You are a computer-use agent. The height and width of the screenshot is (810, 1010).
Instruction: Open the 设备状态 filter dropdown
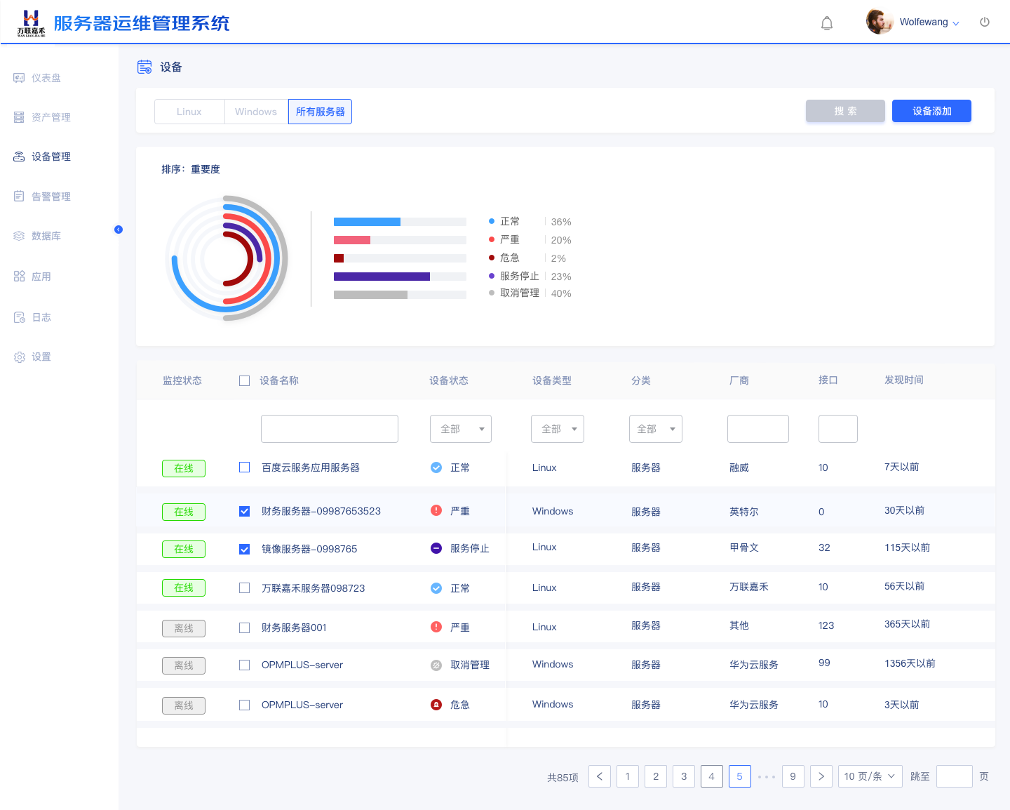click(x=460, y=429)
